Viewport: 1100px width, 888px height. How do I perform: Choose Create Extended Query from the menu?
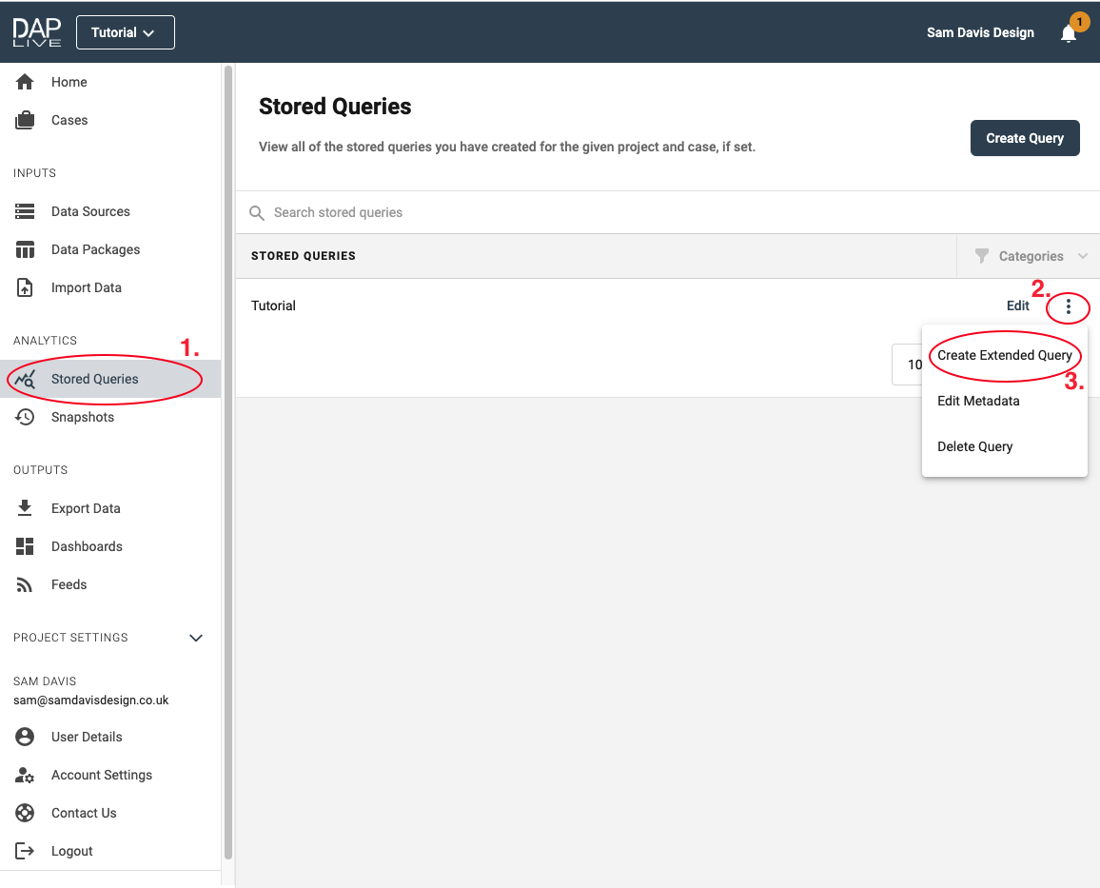(1004, 356)
